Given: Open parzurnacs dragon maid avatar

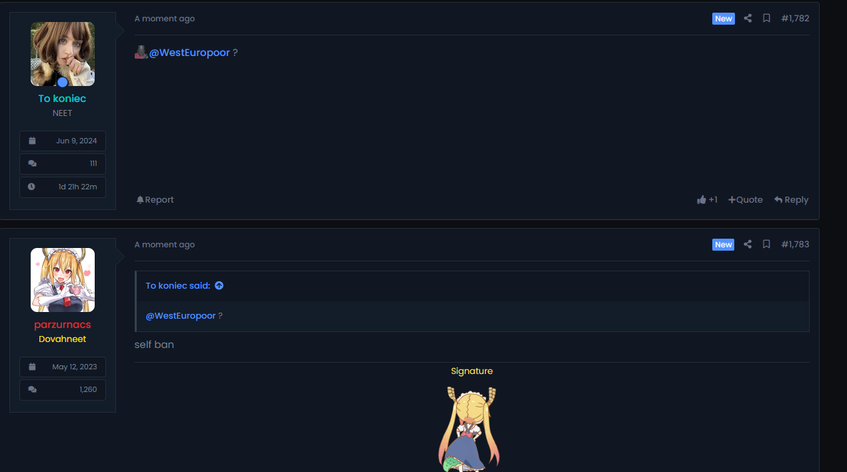Looking at the screenshot, I should [x=63, y=280].
